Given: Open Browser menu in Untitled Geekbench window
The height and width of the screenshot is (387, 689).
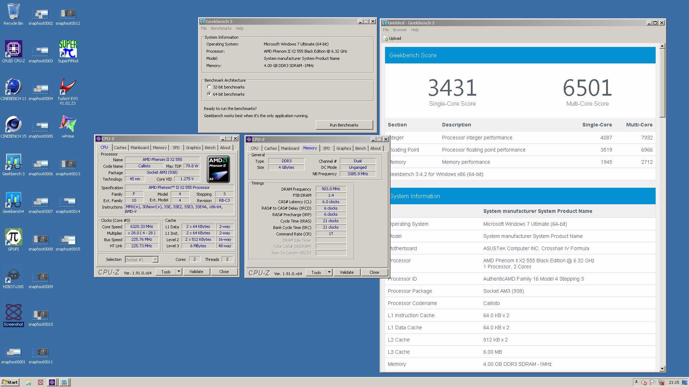Looking at the screenshot, I should (400, 30).
